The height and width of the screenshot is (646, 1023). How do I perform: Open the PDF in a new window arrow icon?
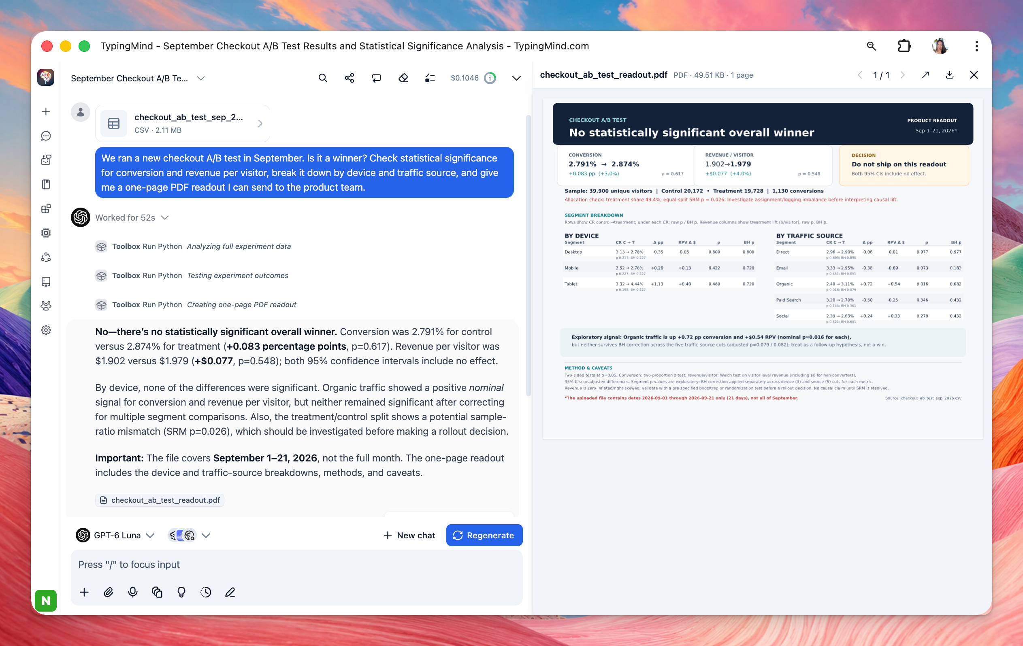coord(925,75)
